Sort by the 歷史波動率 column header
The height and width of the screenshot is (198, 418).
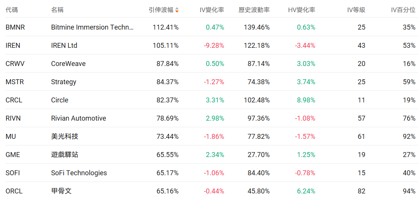[x=254, y=10]
